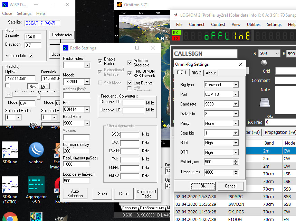This screenshot has width=296, height=221.
Task: Click the LOG4OM 2 title icon
Action: tap(176, 15)
